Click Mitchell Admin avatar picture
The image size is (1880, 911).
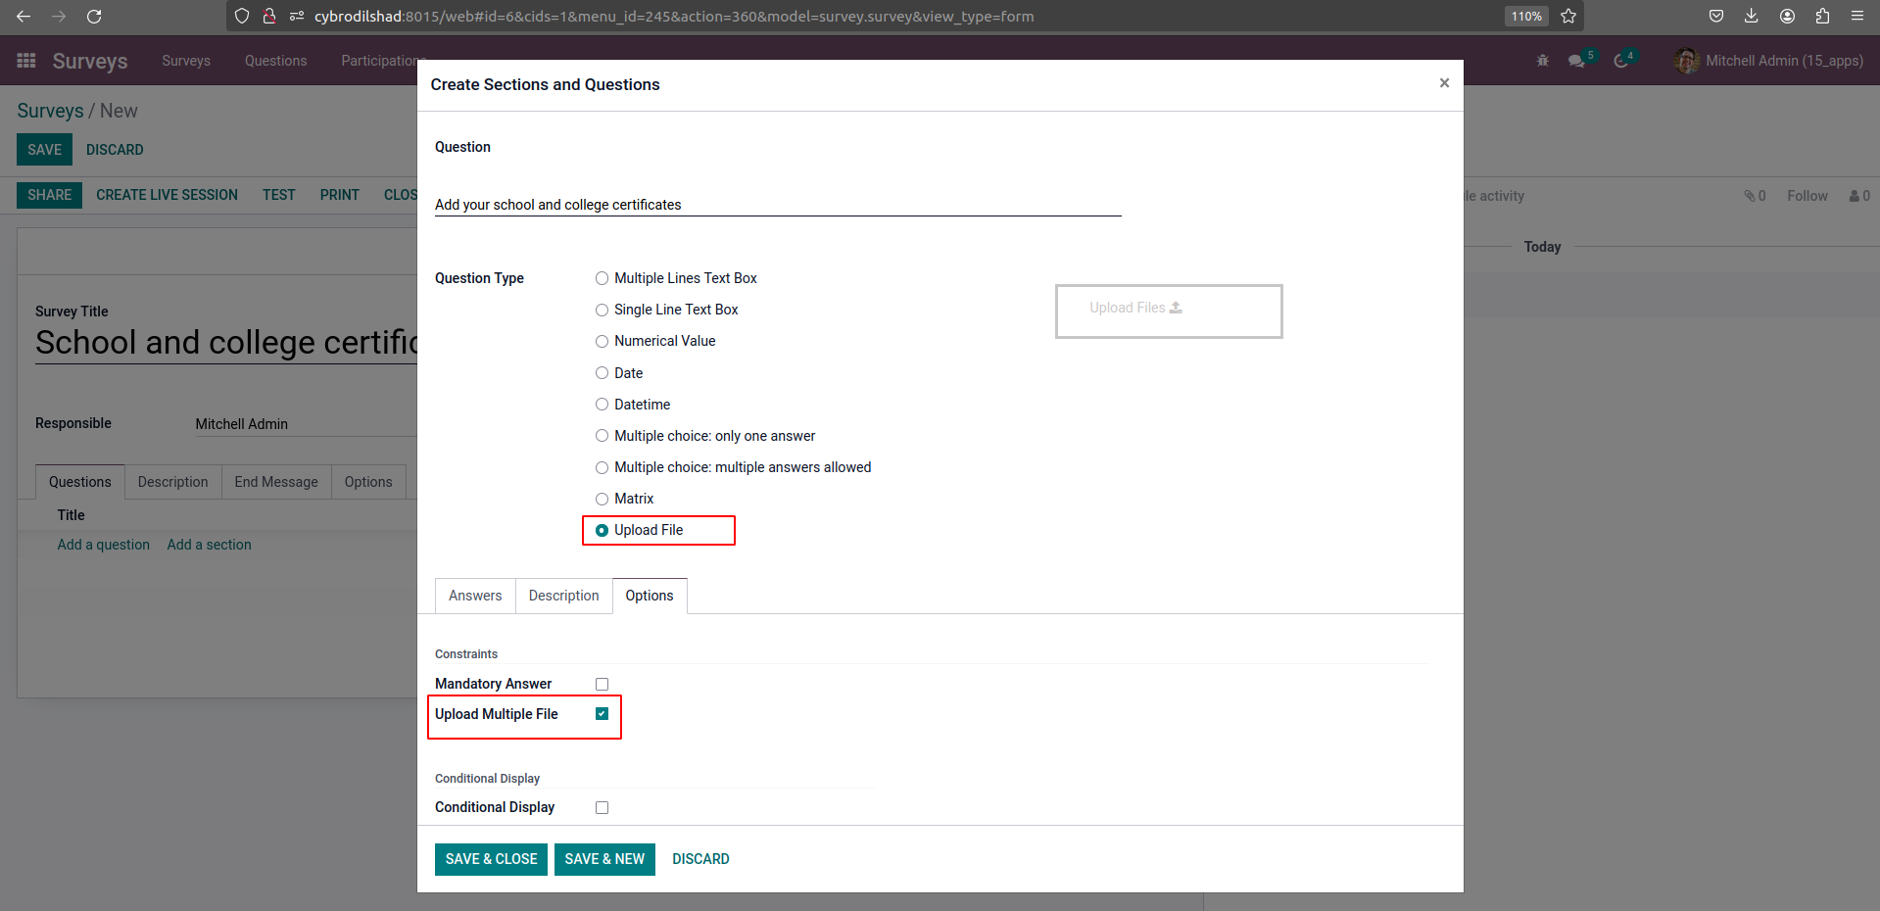1687,61
